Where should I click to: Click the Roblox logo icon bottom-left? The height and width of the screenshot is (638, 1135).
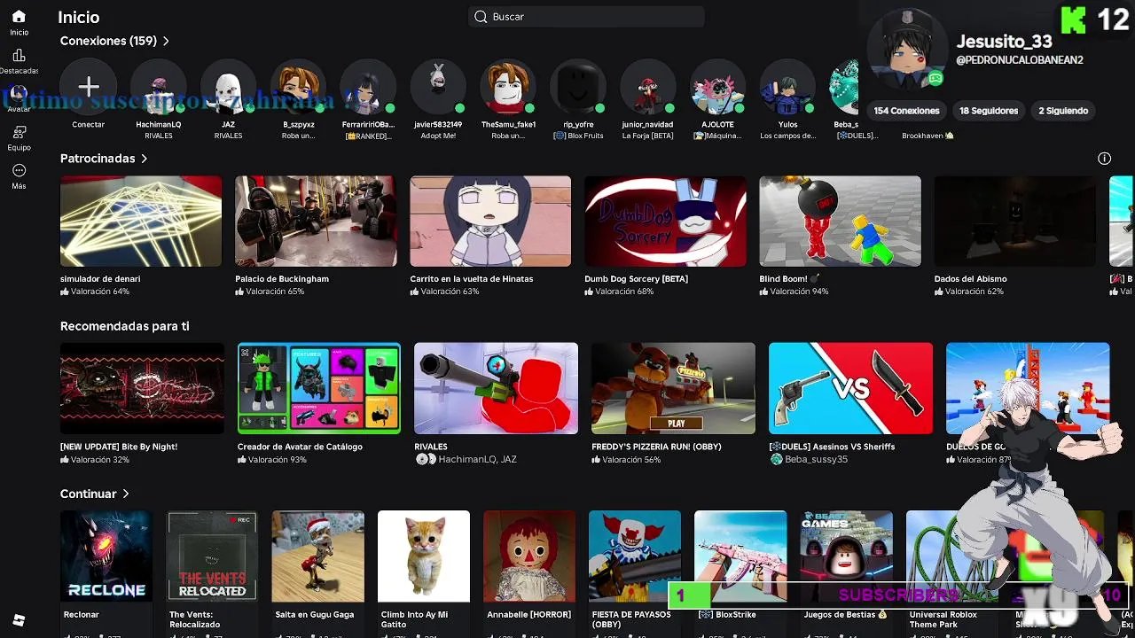[x=19, y=620]
